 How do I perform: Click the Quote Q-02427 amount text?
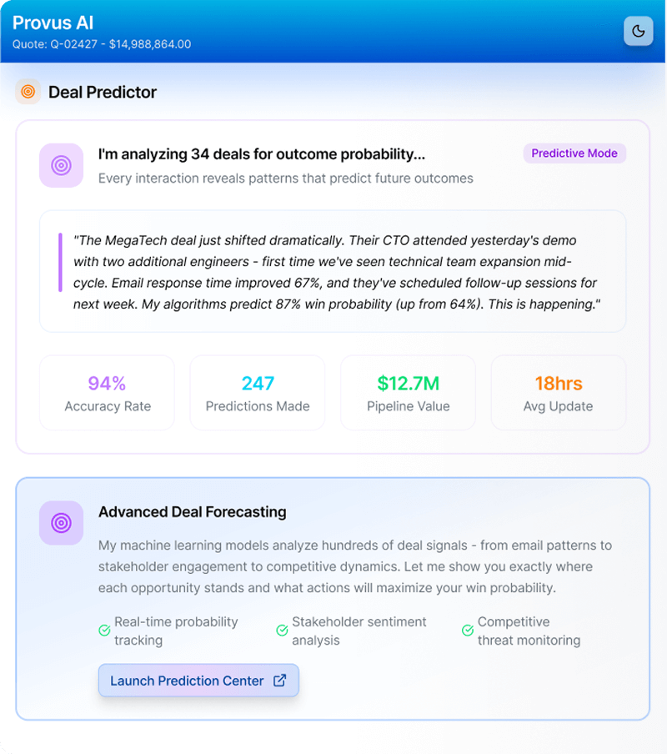(102, 44)
